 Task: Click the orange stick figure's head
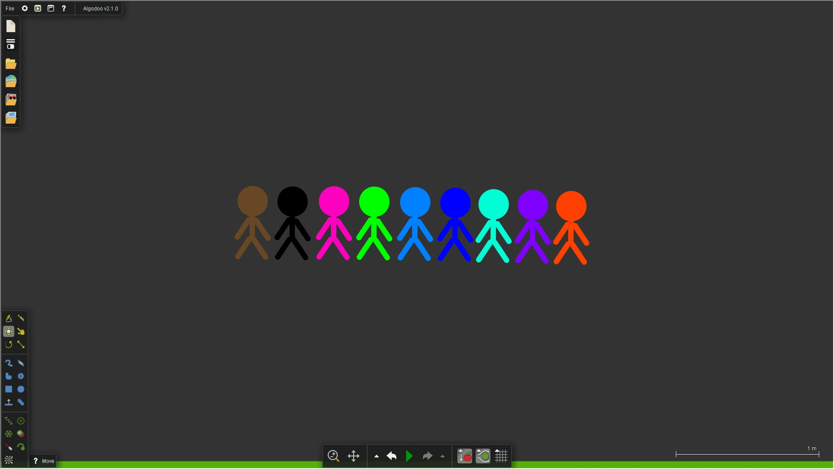point(571,206)
